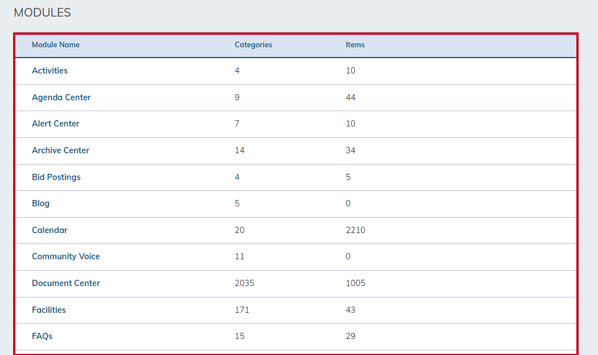This screenshot has height=355, width=598.
Task: Select Facilities categories value 171
Action: point(242,310)
